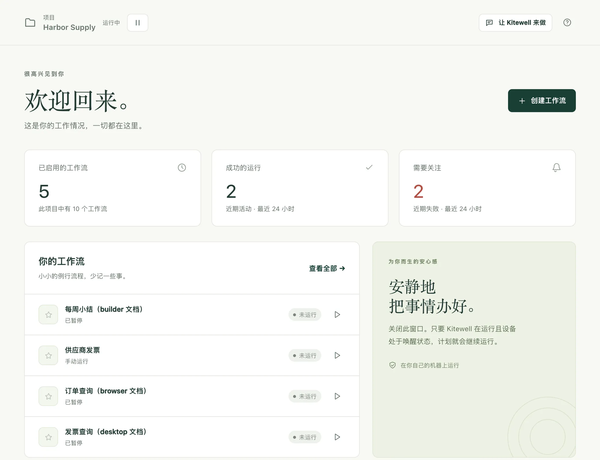This screenshot has height=460, width=600.
Task: Run the 供应商发票 workflow
Action: click(x=337, y=355)
